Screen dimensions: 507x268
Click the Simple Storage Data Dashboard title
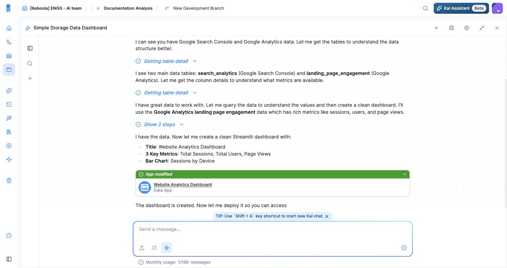[70, 28]
